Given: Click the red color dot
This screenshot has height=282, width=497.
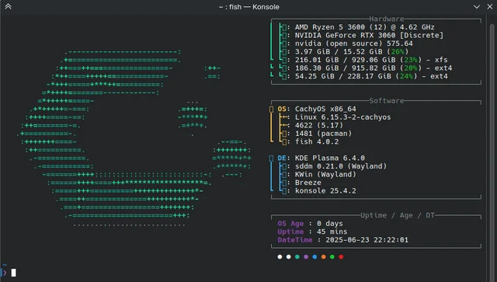Looking at the screenshot, I should tap(341, 257).
